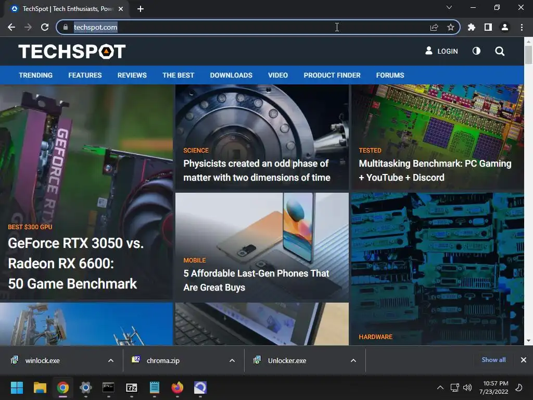Click the TechSpot logo
The image size is (533, 400).
[72, 52]
